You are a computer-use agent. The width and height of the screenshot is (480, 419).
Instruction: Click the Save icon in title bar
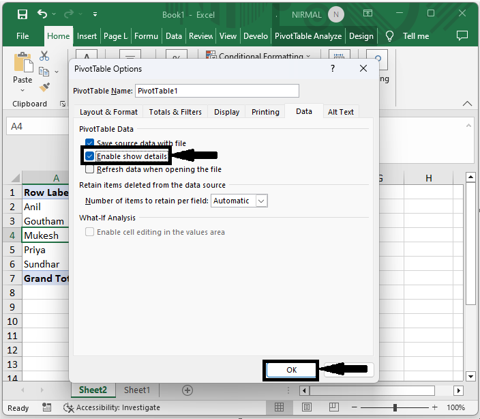pos(22,14)
